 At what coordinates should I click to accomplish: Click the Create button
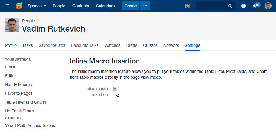click(x=130, y=6)
